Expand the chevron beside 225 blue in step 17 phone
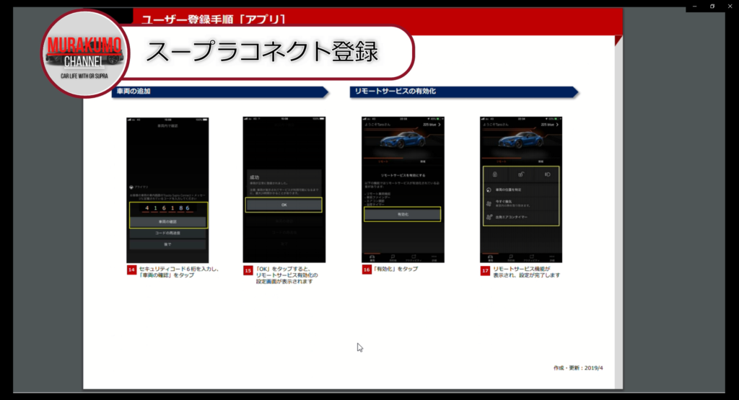The image size is (739, 400). [557, 125]
